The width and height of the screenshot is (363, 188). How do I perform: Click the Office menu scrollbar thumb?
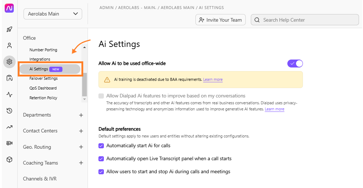tap(84, 84)
